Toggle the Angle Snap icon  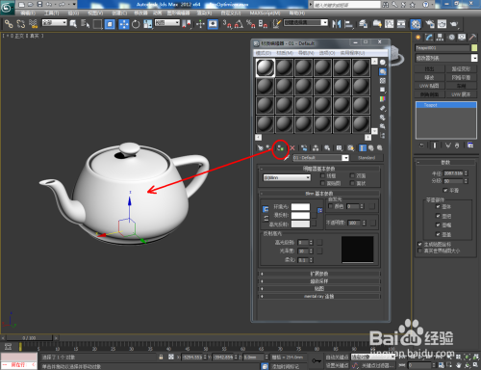point(239,24)
